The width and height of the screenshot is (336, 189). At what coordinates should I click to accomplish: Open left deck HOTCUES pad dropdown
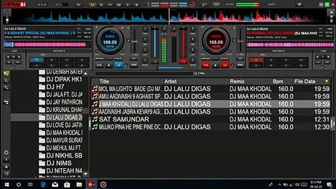(59, 51)
